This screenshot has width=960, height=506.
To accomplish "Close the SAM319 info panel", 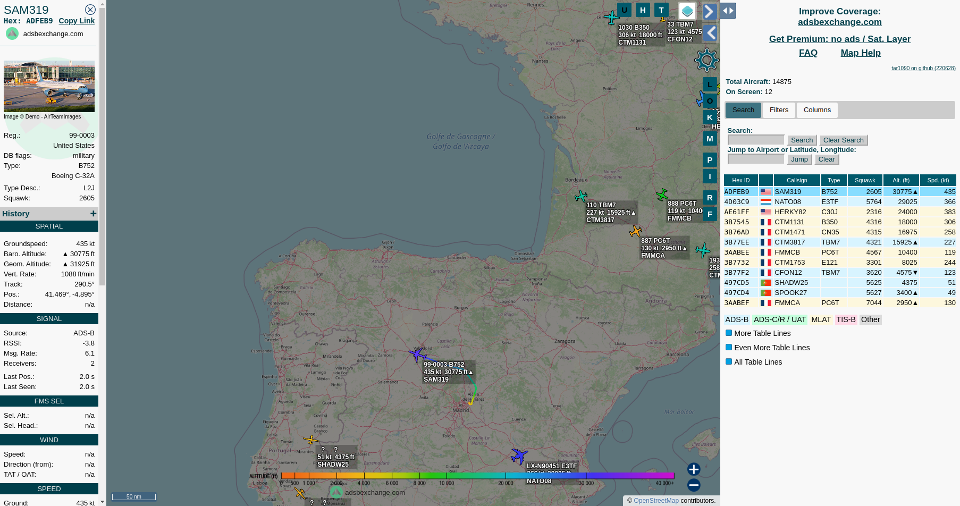I will tap(90, 10).
